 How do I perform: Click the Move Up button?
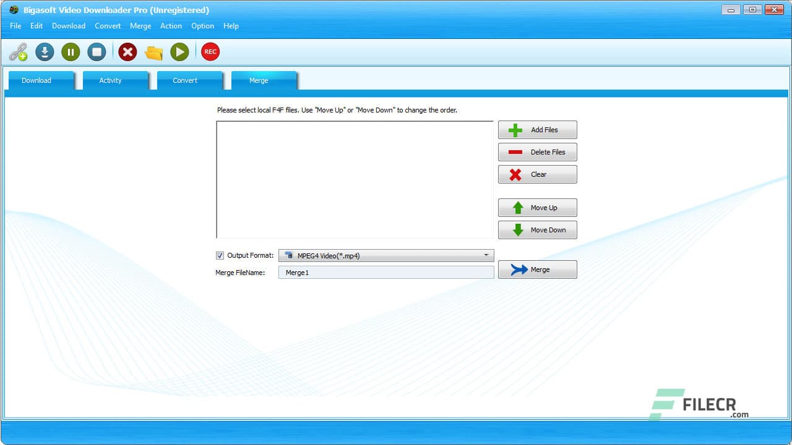click(537, 207)
